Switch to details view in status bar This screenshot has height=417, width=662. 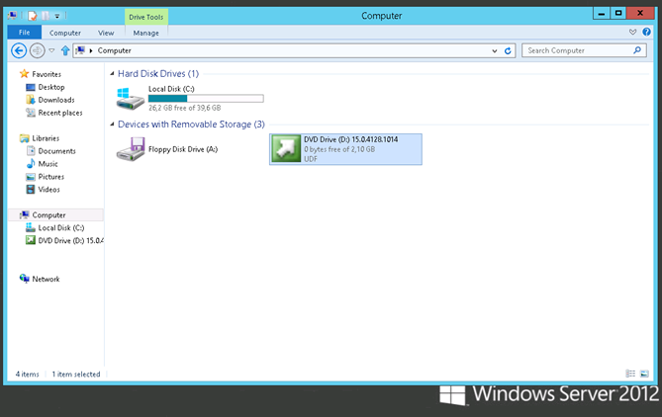click(630, 374)
